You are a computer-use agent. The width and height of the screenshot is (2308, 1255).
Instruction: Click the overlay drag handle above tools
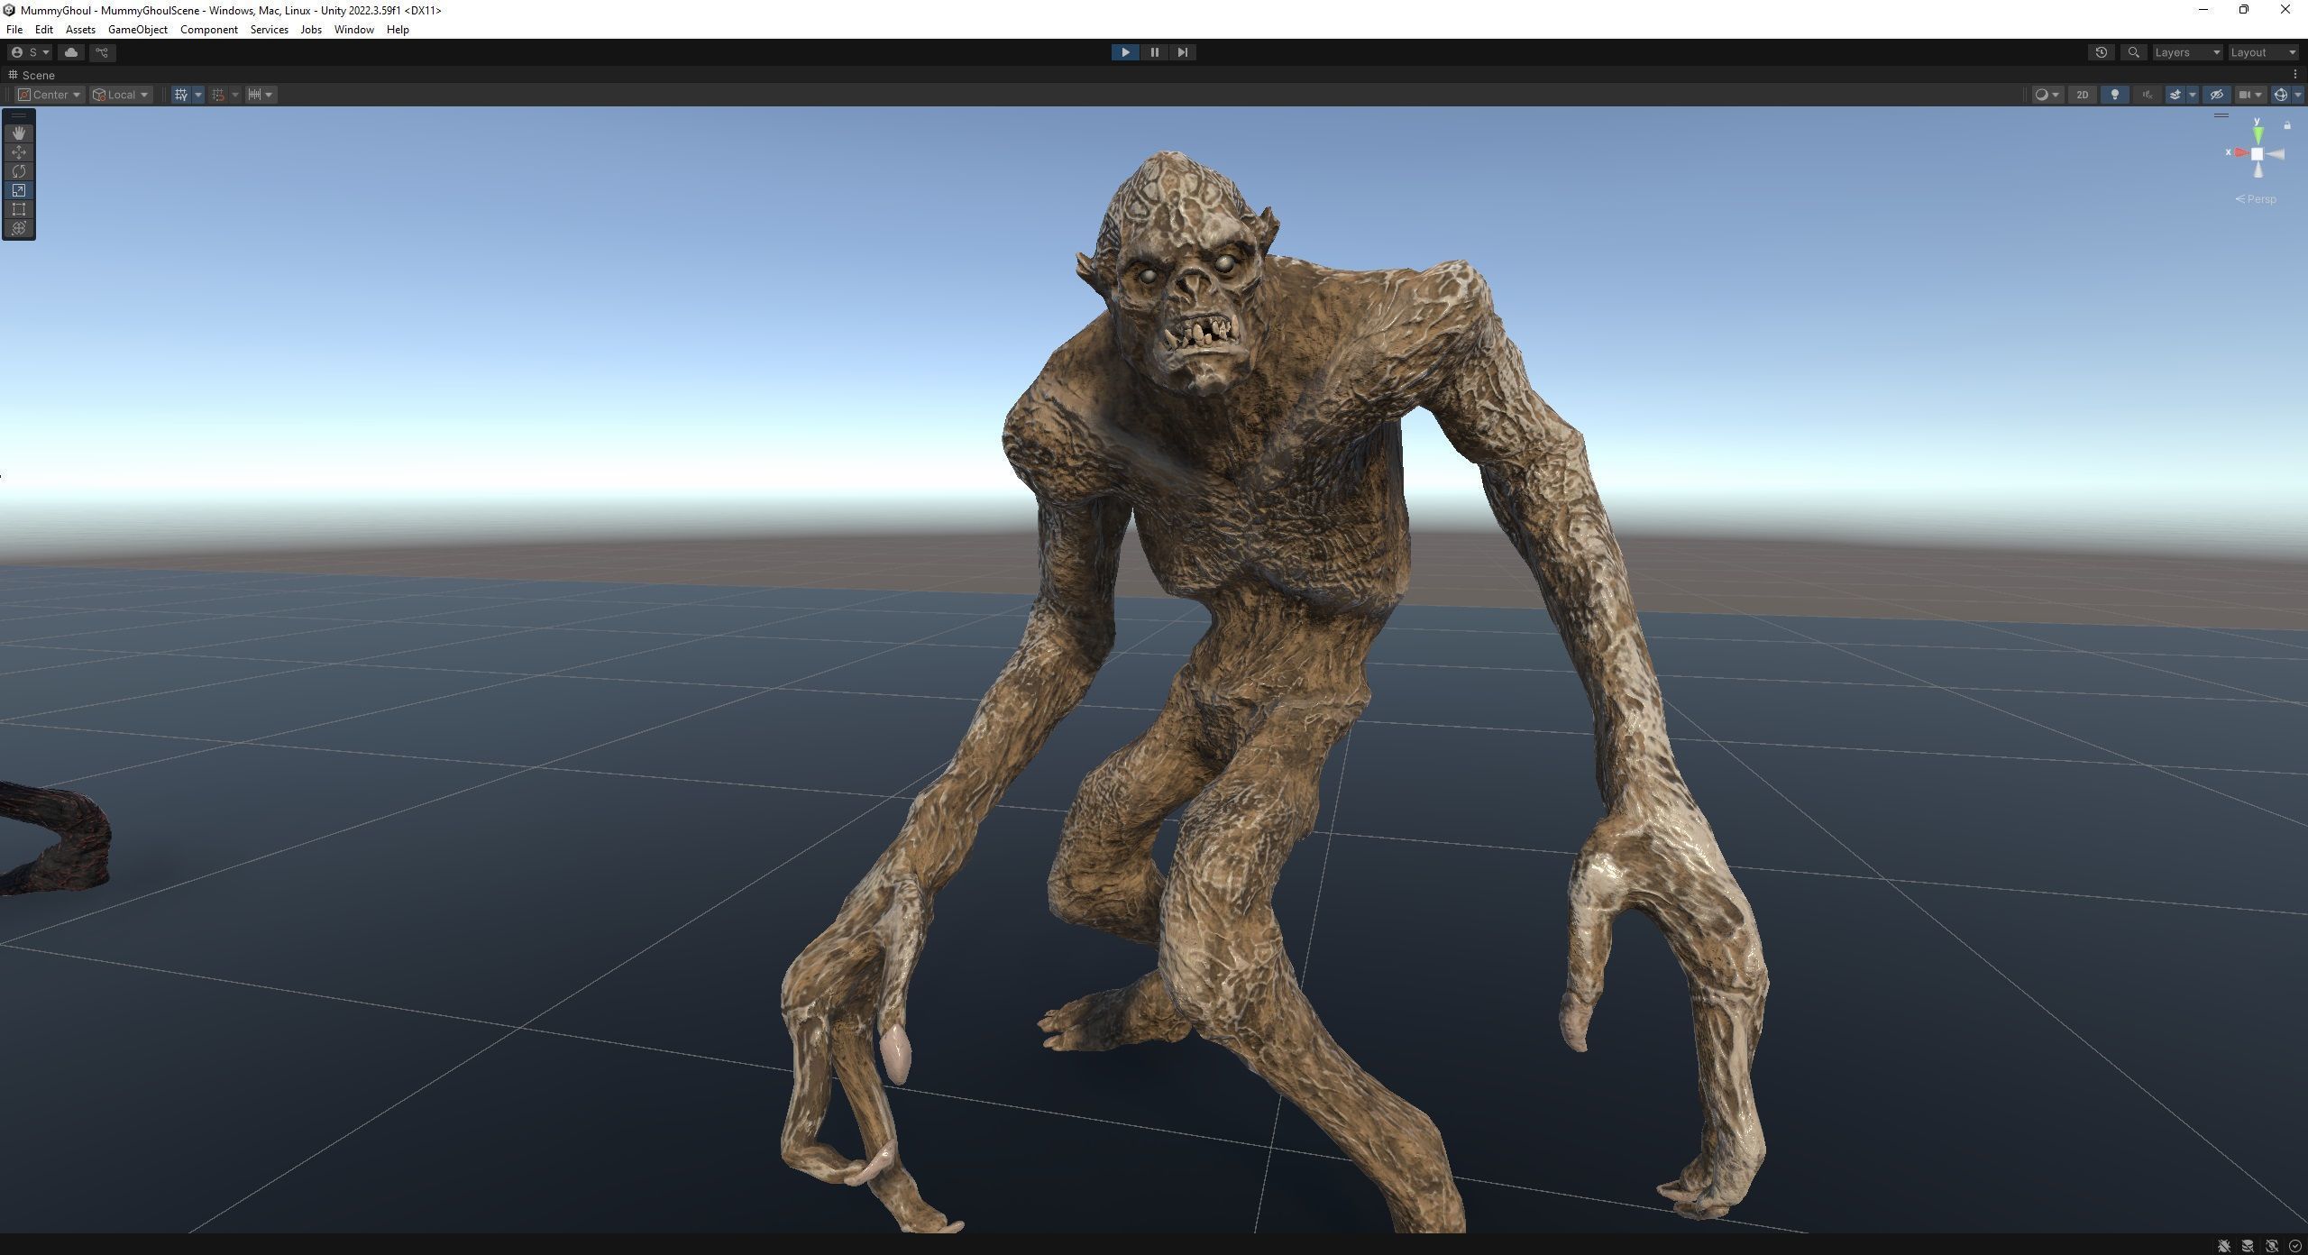[x=19, y=115]
